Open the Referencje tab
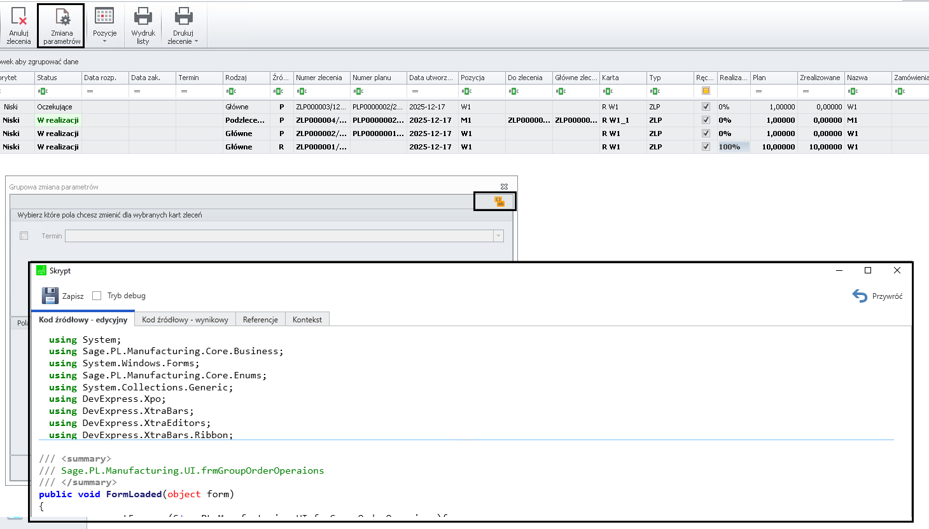This screenshot has height=529, width=929. coord(260,320)
